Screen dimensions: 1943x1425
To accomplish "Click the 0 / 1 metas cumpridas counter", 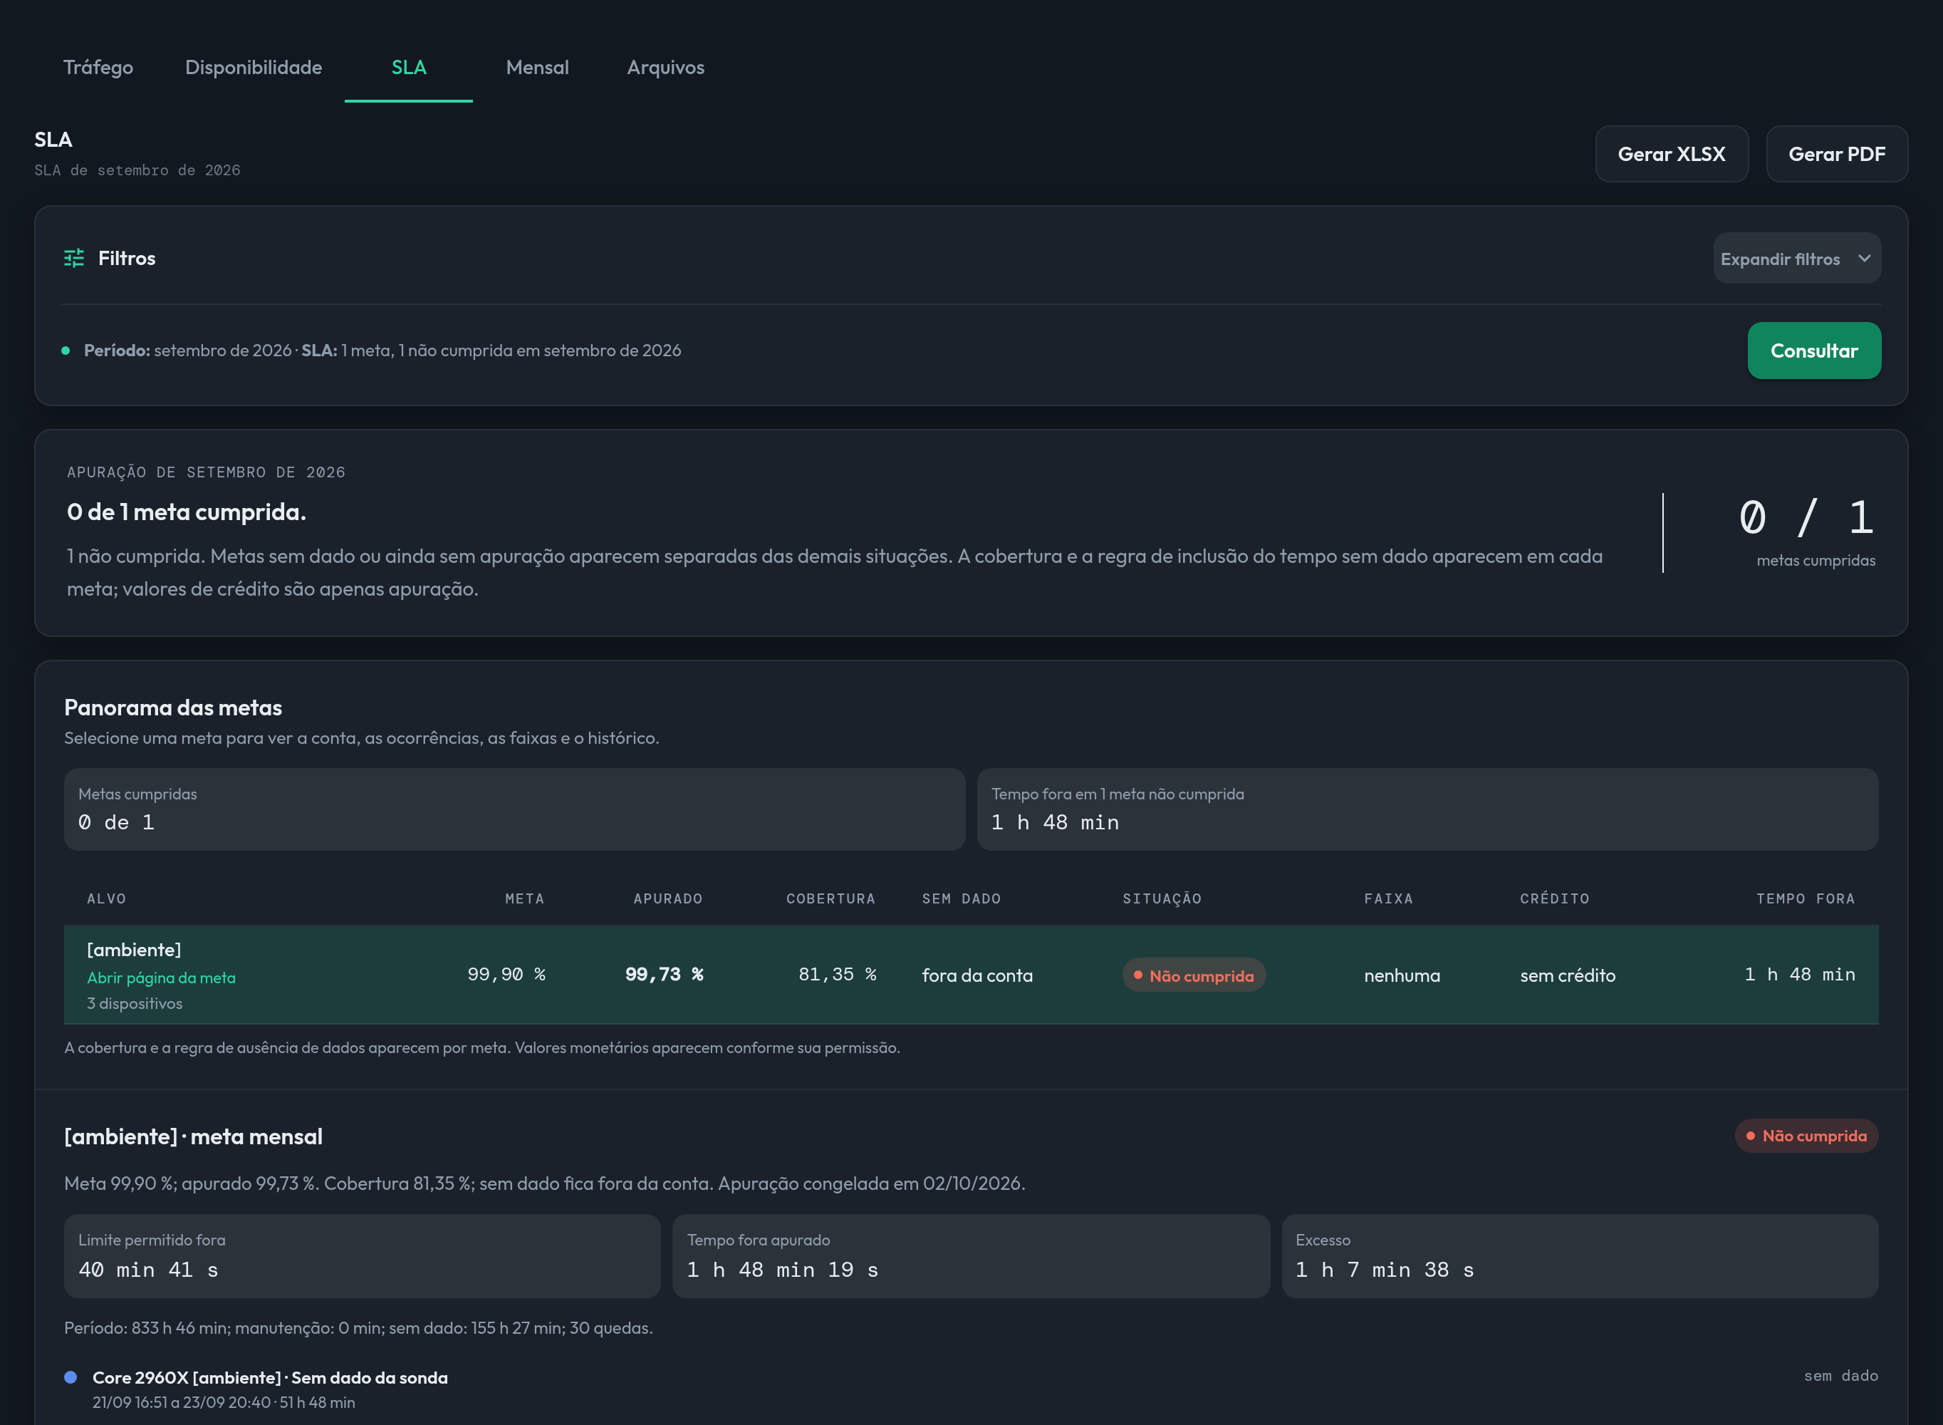I will [1806, 532].
